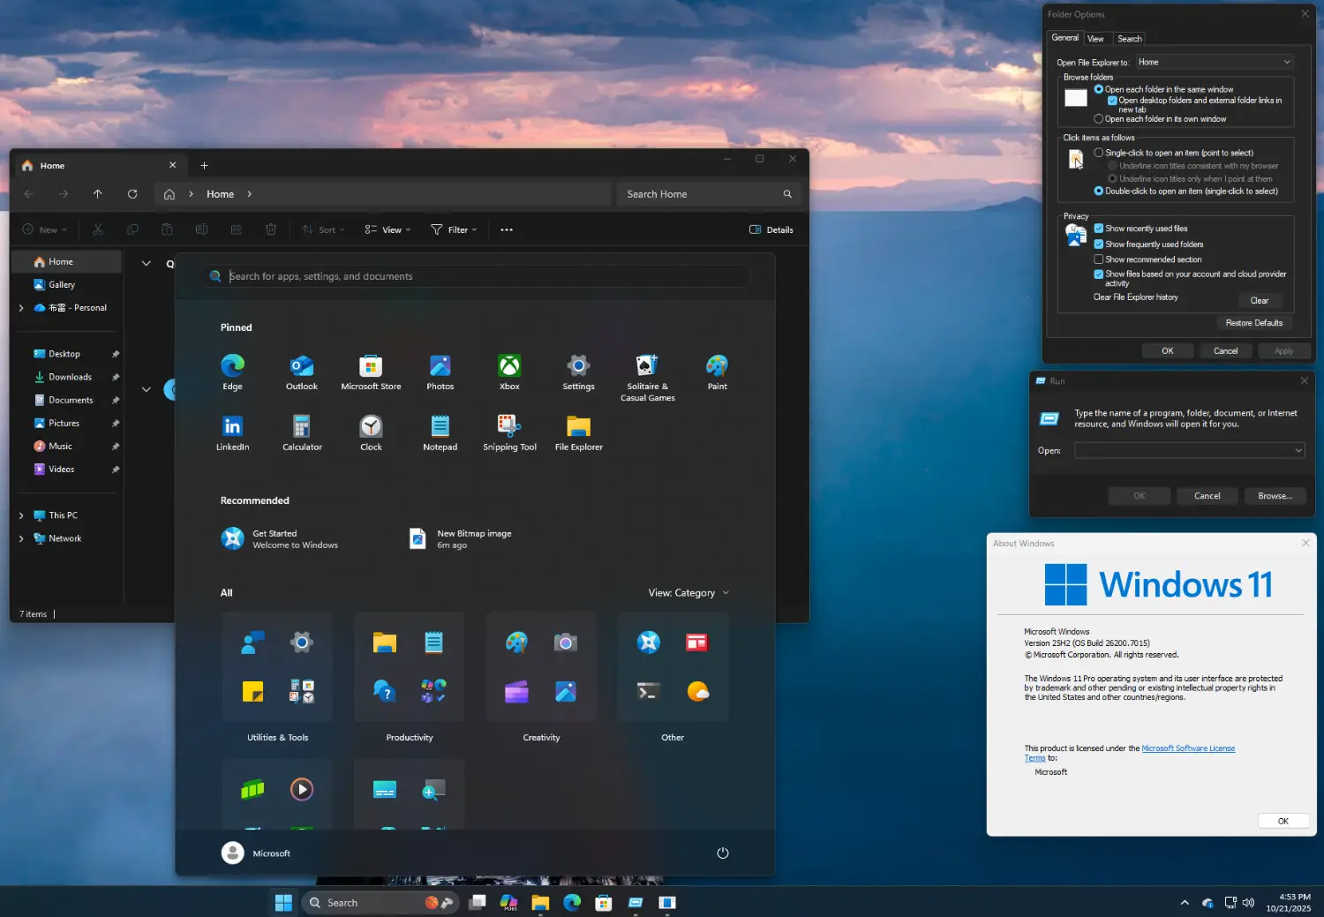Switch to the View tab in Folder Options
This screenshot has height=917, width=1324.
click(x=1095, y=39)
